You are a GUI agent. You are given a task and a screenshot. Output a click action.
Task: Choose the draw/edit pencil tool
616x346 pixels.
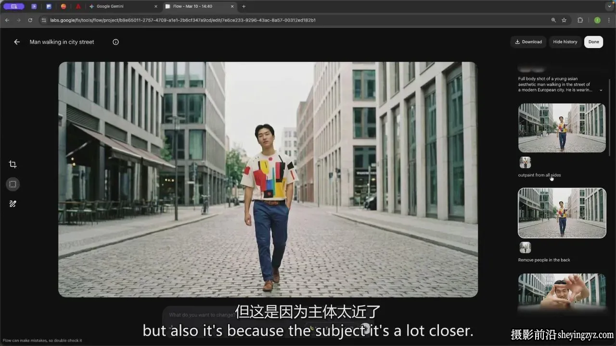pos(13,204)
